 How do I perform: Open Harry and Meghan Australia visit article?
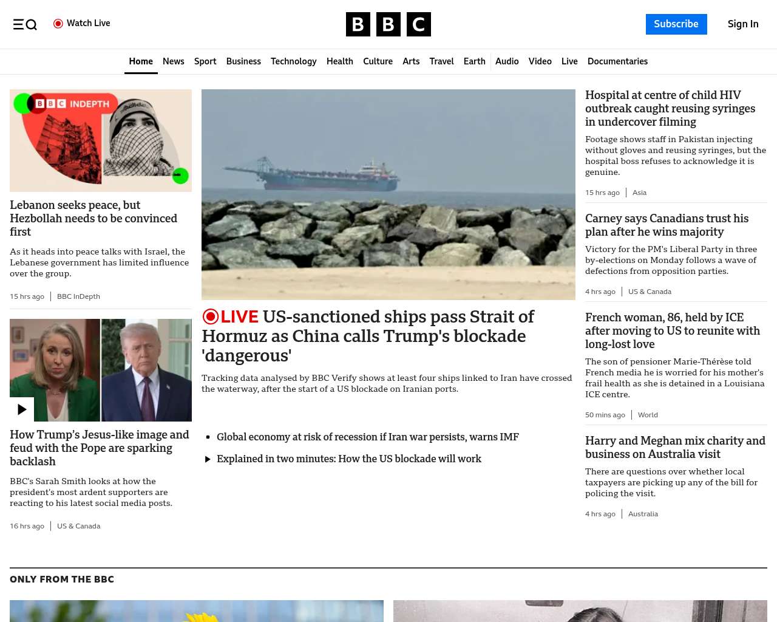[675, 448]
